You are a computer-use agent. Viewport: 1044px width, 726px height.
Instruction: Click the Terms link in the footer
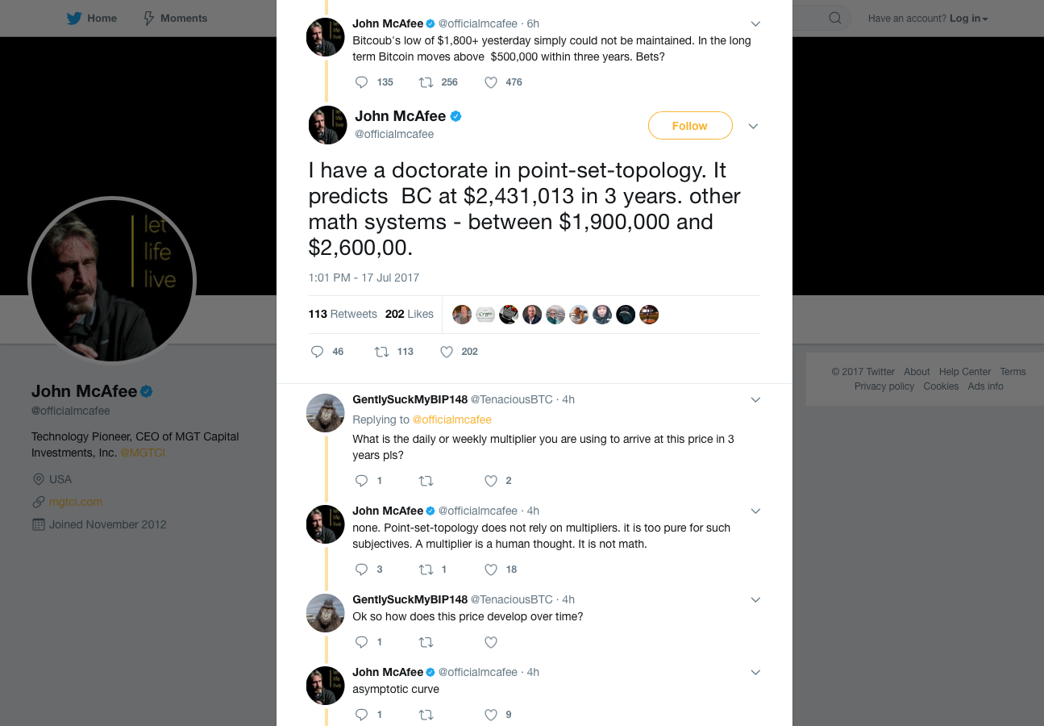(1013, 371)
